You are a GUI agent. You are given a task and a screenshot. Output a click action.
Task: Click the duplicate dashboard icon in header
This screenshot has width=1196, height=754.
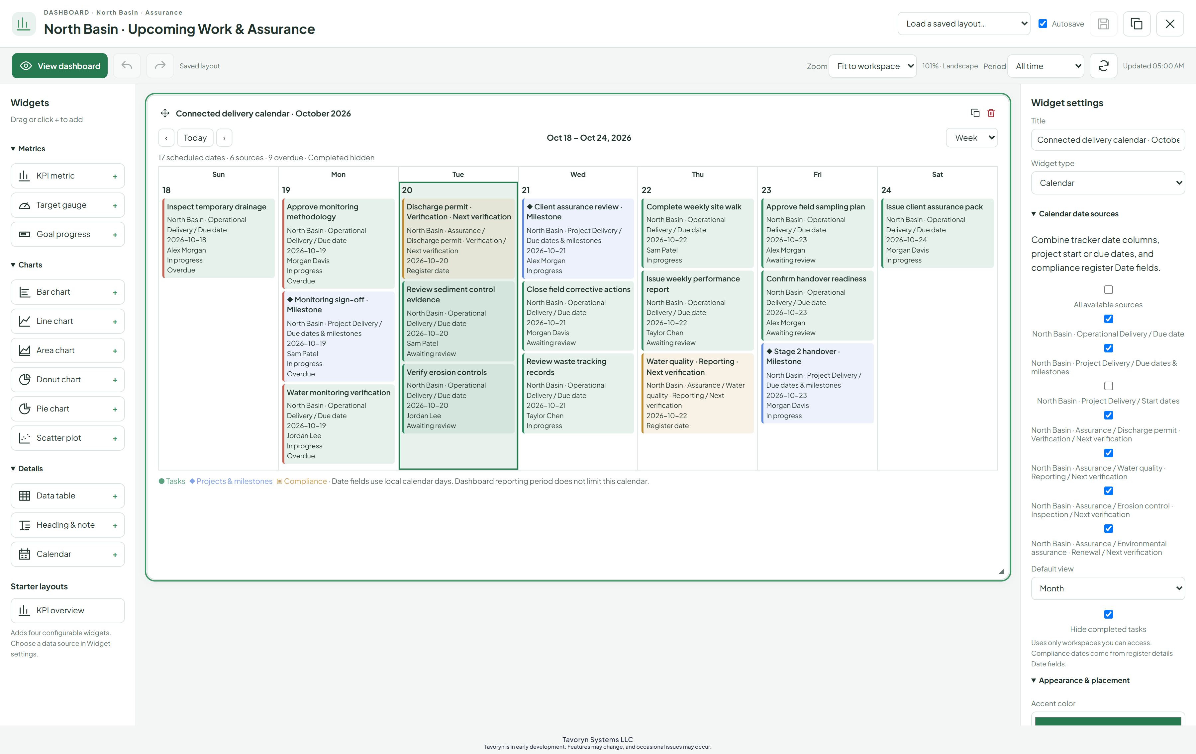click(1137, 24)
